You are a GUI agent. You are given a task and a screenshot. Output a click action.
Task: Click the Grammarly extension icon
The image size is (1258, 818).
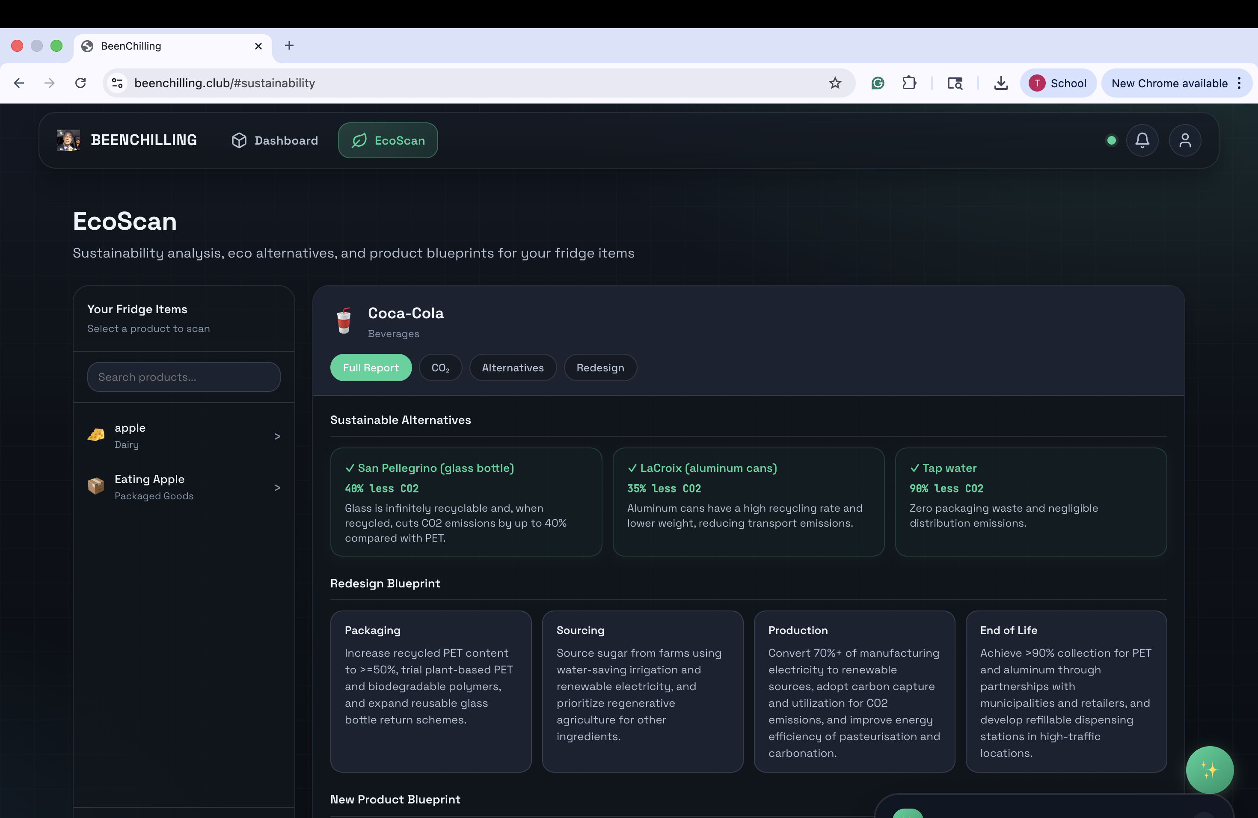pos(878,83)
